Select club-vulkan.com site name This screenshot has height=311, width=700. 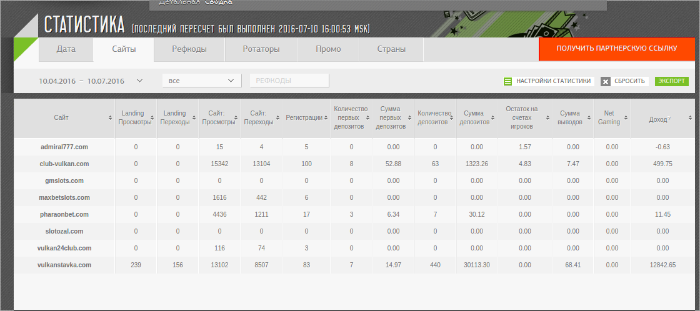pyautogui.click(x=64, y=164)
